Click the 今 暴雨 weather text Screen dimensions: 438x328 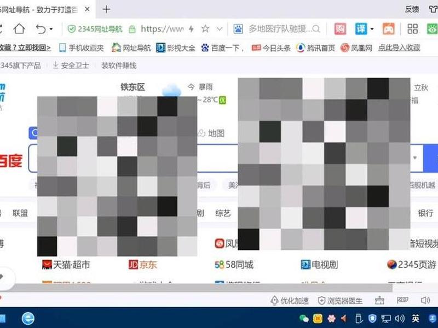click(200, 87)
